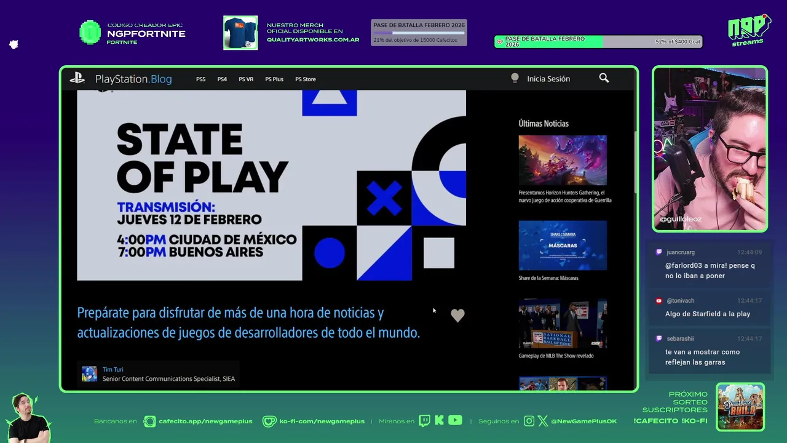Image resolution: width=787 pixels, height=443 pixels.
Task: Click Tim Turi's avatar image
Action: click(90, 374)
